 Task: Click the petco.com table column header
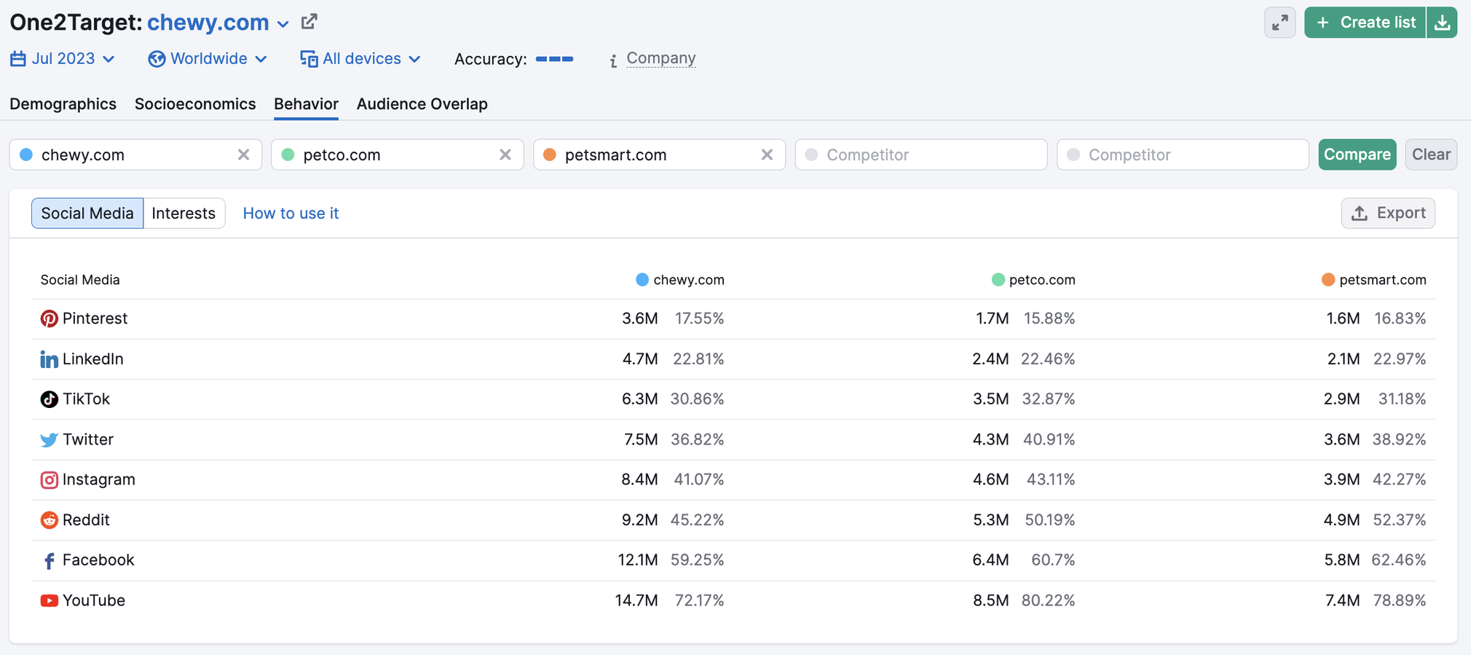coord(1033,280)
